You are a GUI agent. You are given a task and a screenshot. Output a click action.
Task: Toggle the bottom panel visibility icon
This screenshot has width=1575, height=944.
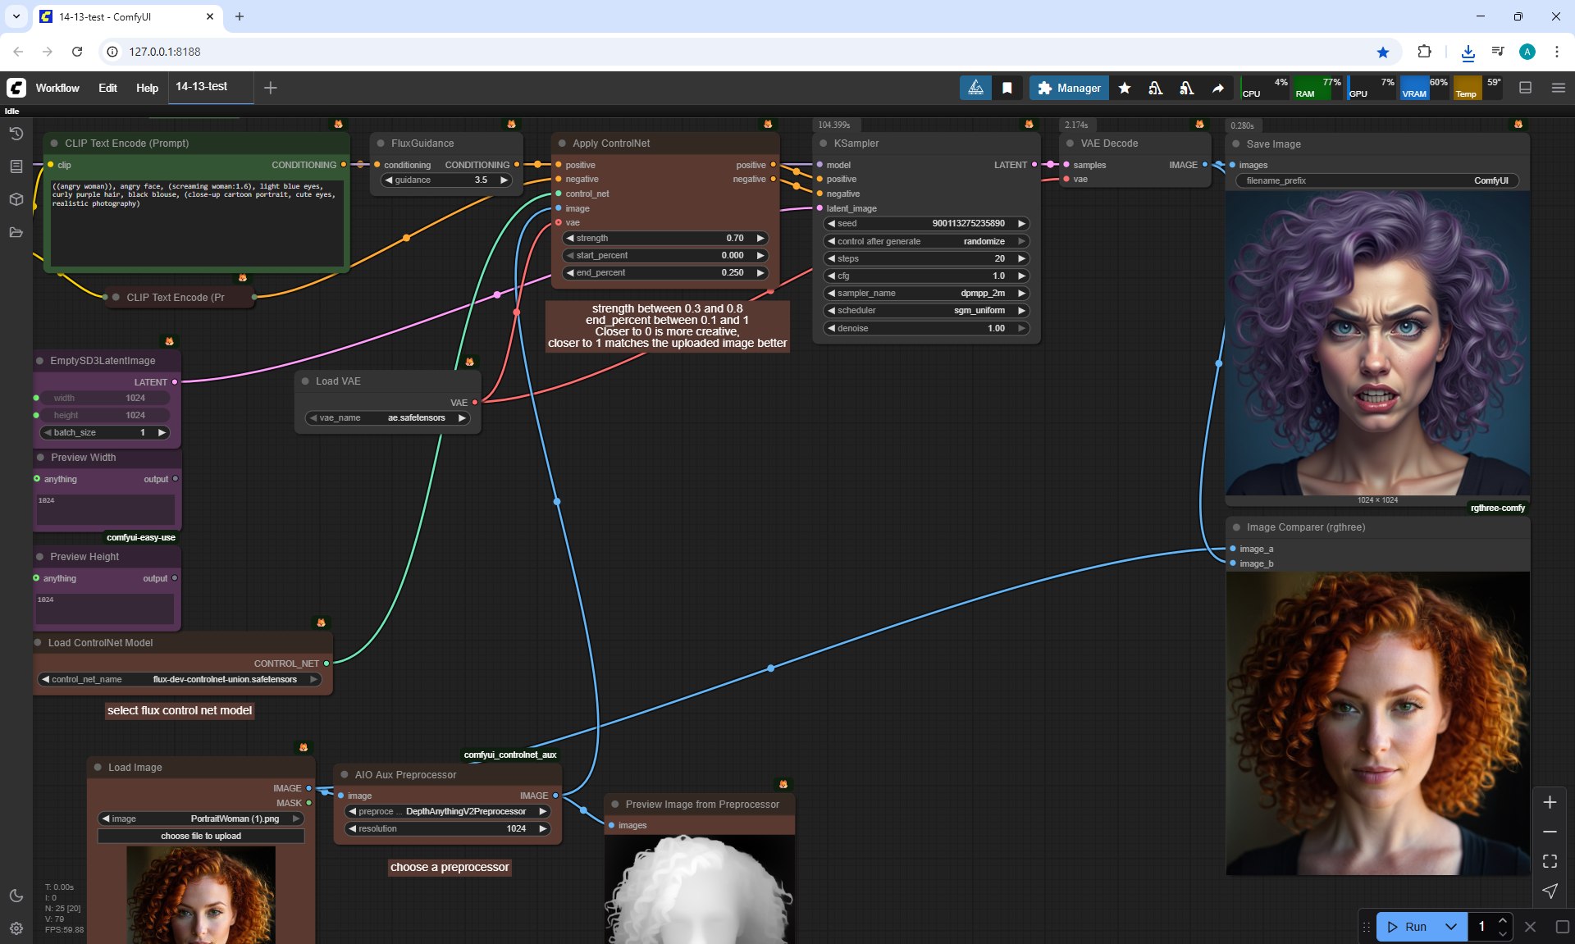(x=1525, y=88)
